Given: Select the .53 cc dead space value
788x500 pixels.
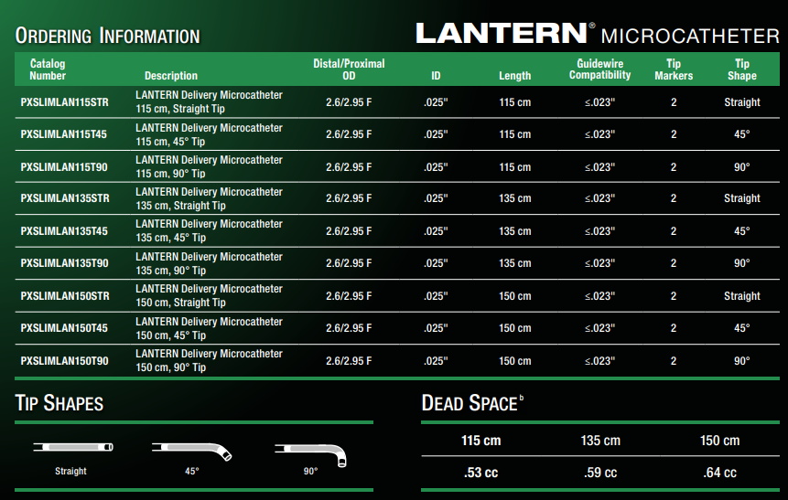Looking at the screenshot, I should pyautogui.click(x=481, y=473).
